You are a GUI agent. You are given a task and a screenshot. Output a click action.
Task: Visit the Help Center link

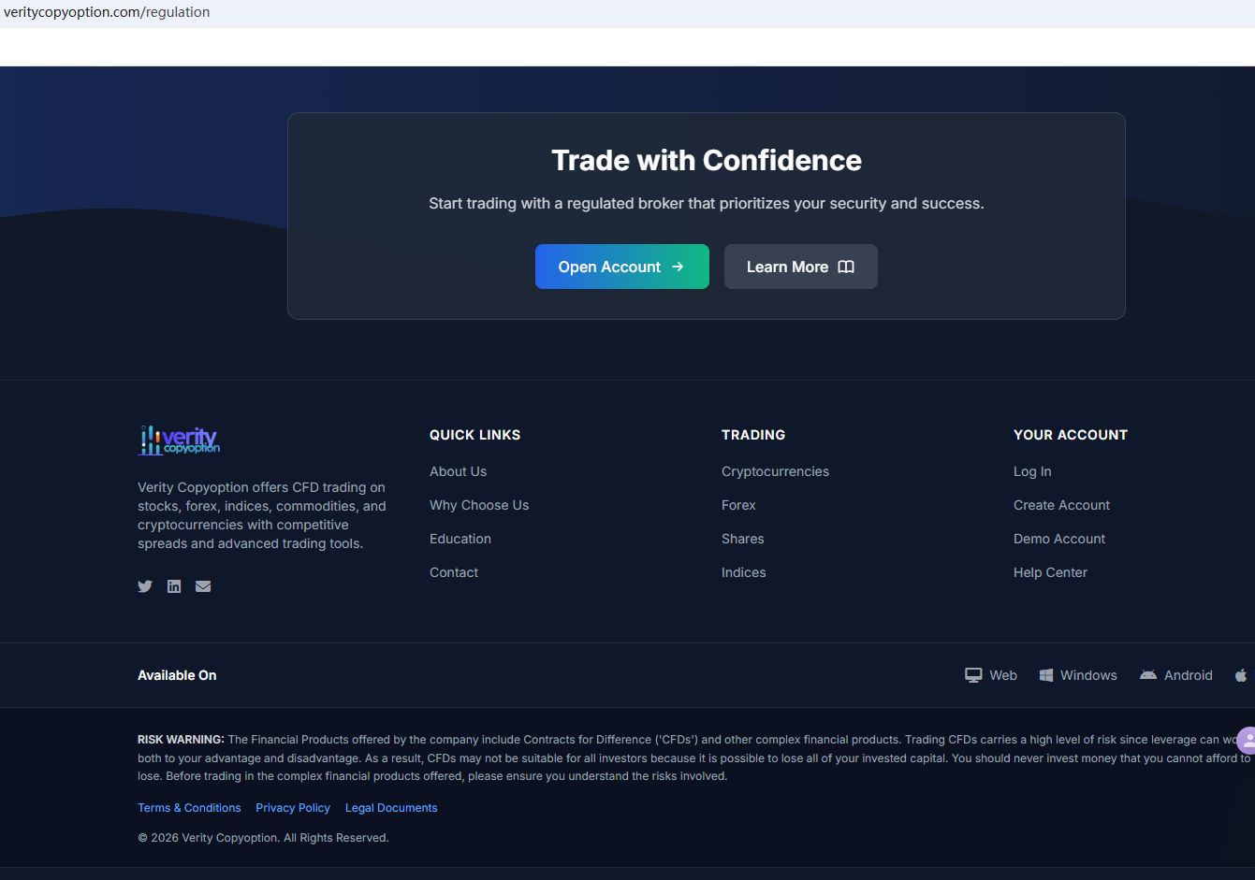coord(1050,572)
